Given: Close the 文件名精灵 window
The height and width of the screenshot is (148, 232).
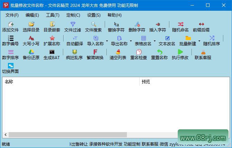Looking at the screenshot, I should 224,5.
